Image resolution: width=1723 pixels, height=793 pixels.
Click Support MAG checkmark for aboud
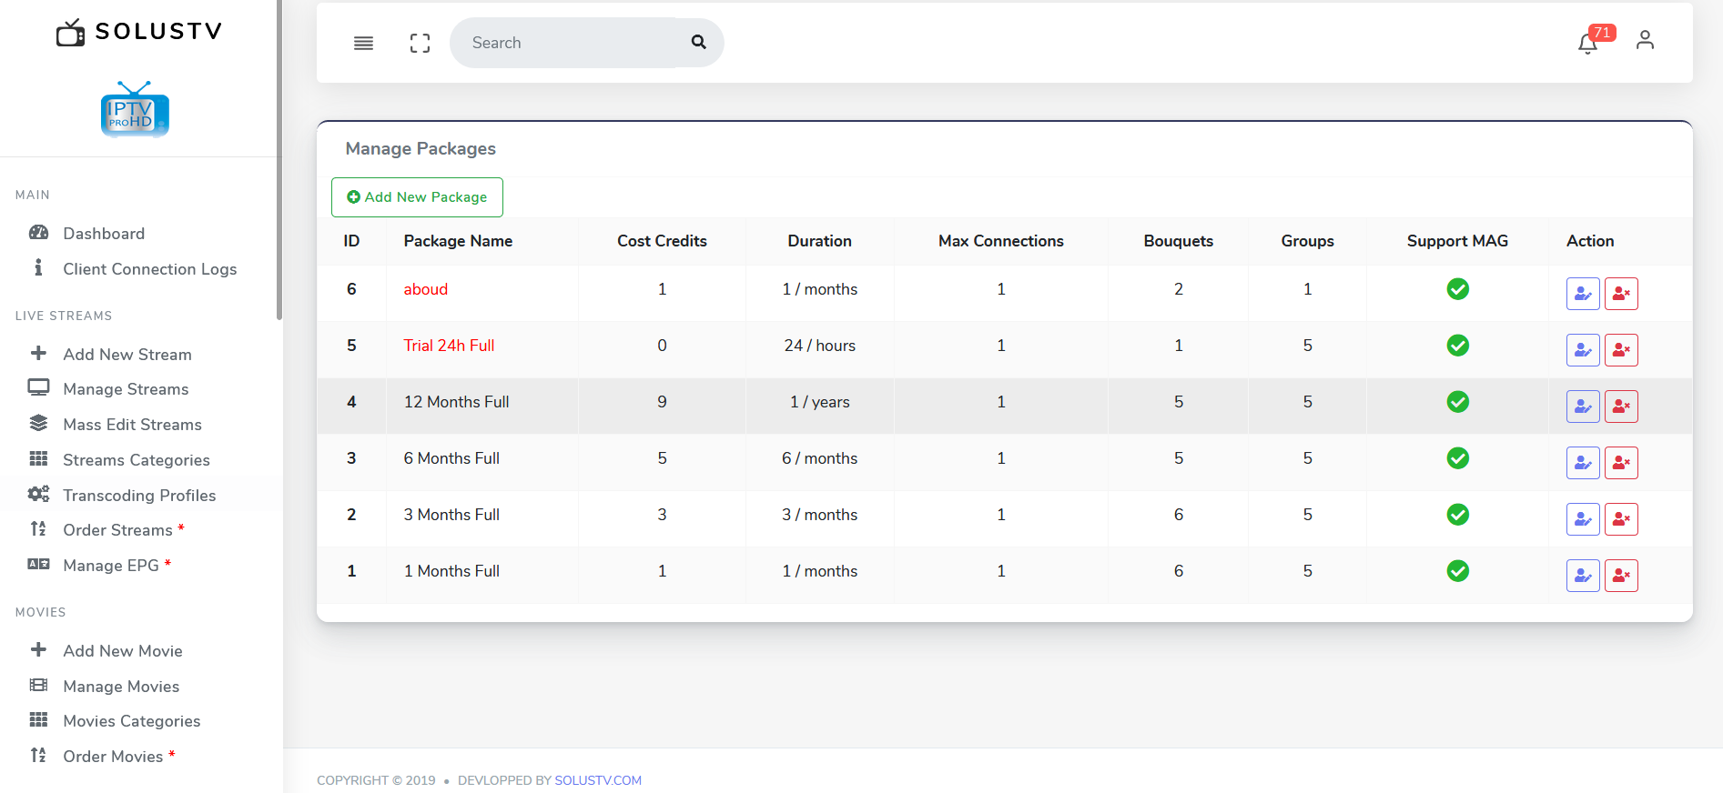click(x=1457, y=289)
